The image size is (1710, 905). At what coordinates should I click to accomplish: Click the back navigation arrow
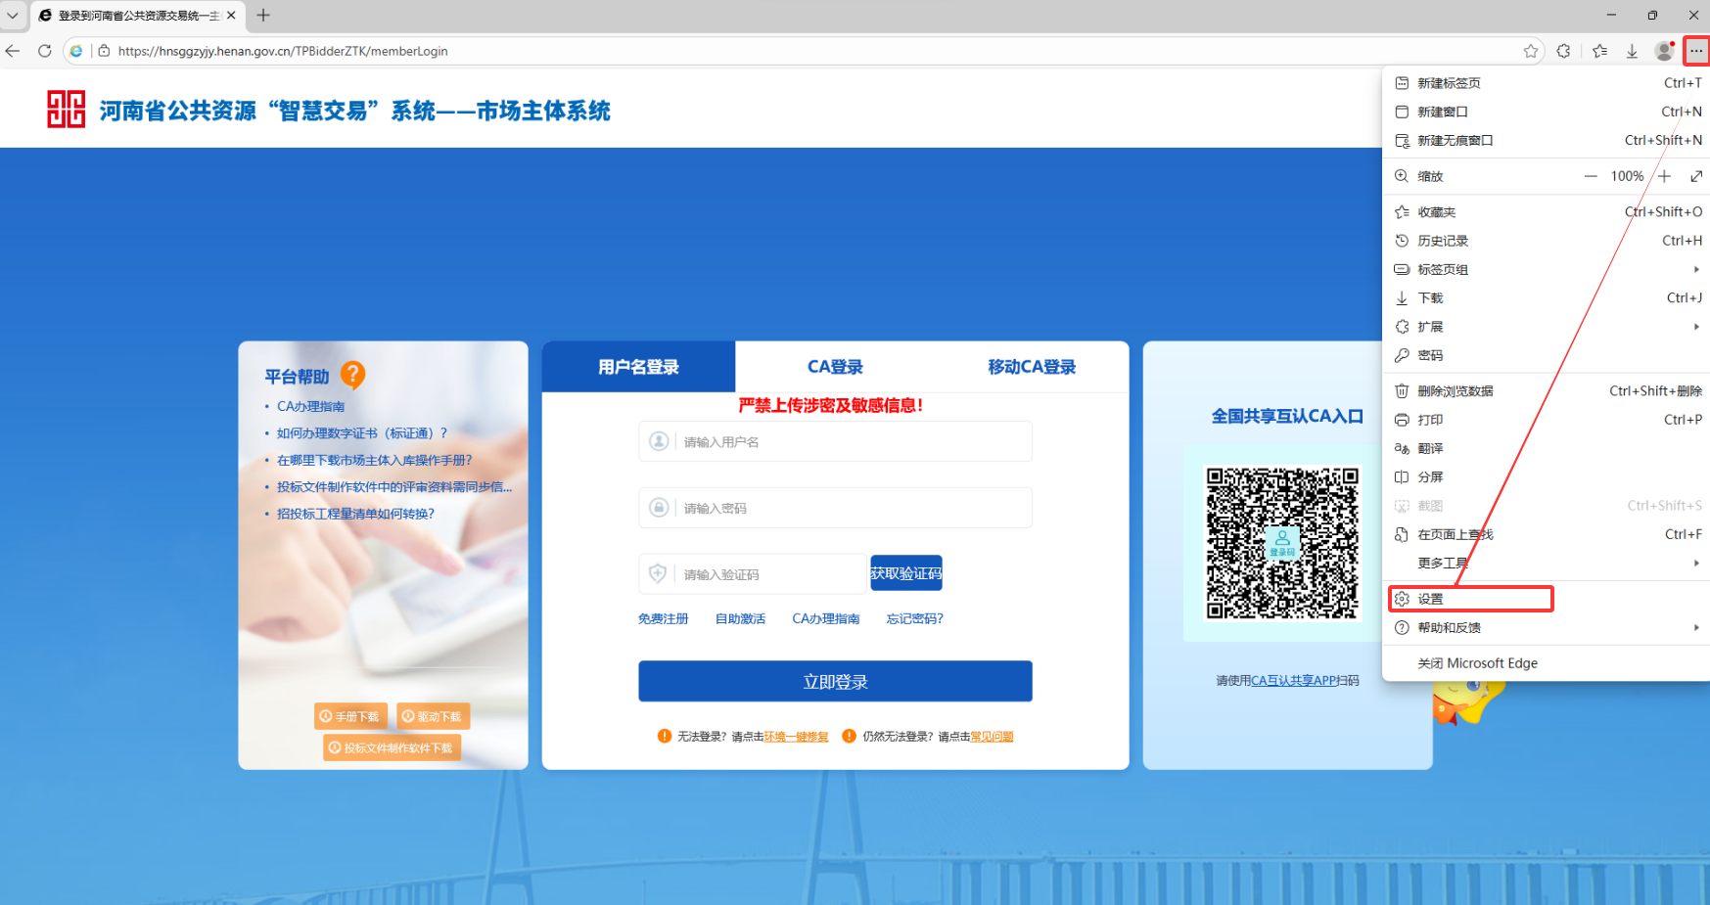[x=13, y=51]
